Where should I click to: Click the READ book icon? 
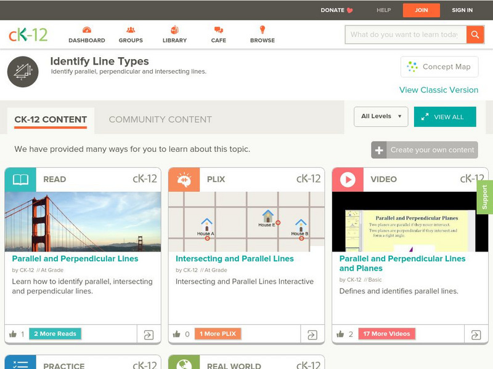20,180
